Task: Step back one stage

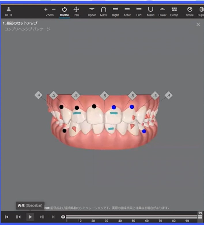Action: click(x=18, y=217)
